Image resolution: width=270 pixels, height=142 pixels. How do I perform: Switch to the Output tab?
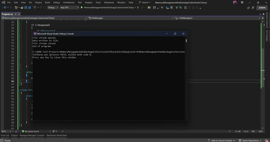point(14,135)
